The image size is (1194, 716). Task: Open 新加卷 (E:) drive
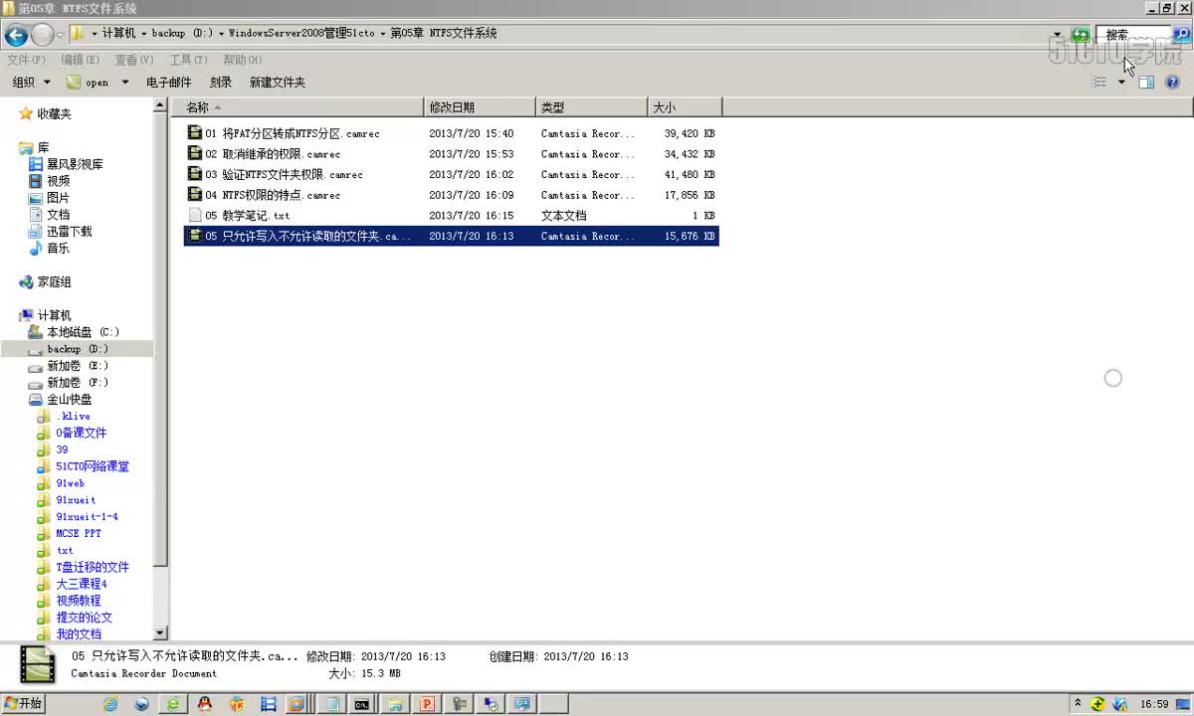click(x=78, y=366)
